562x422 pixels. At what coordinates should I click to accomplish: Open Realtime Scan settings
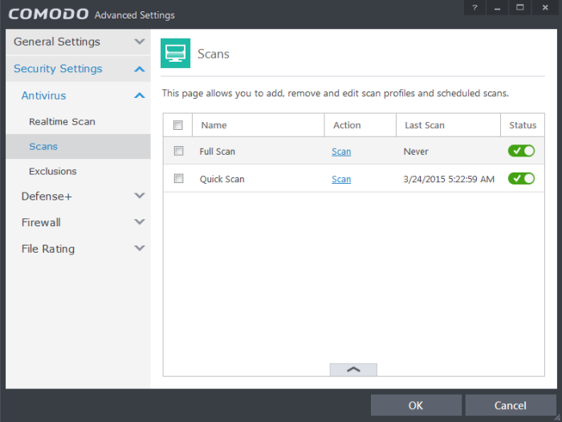pos(62,122)
